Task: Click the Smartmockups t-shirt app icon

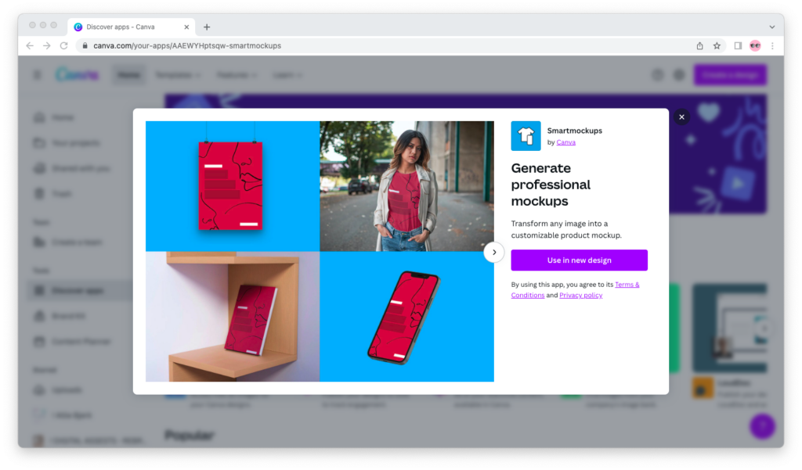Action: [x=526, y=136]
